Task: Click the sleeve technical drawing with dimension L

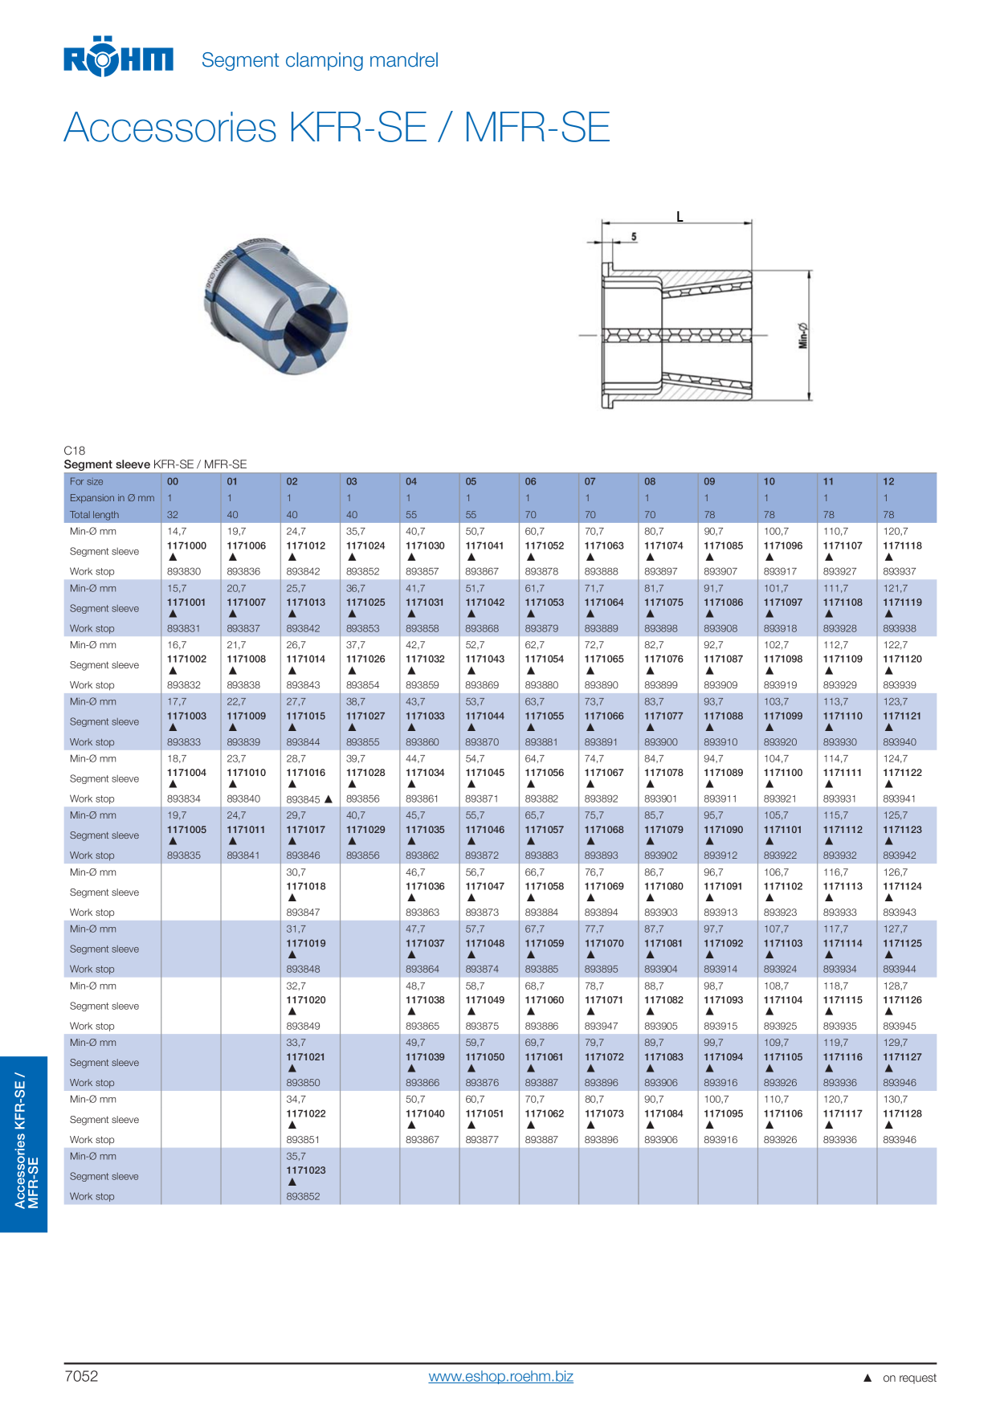Action: pos(696,310)
